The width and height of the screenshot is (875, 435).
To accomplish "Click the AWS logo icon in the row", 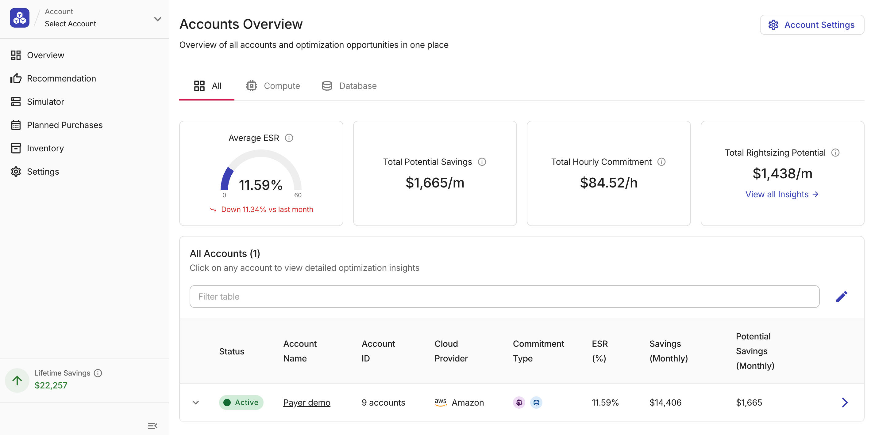I will (440, 403).
